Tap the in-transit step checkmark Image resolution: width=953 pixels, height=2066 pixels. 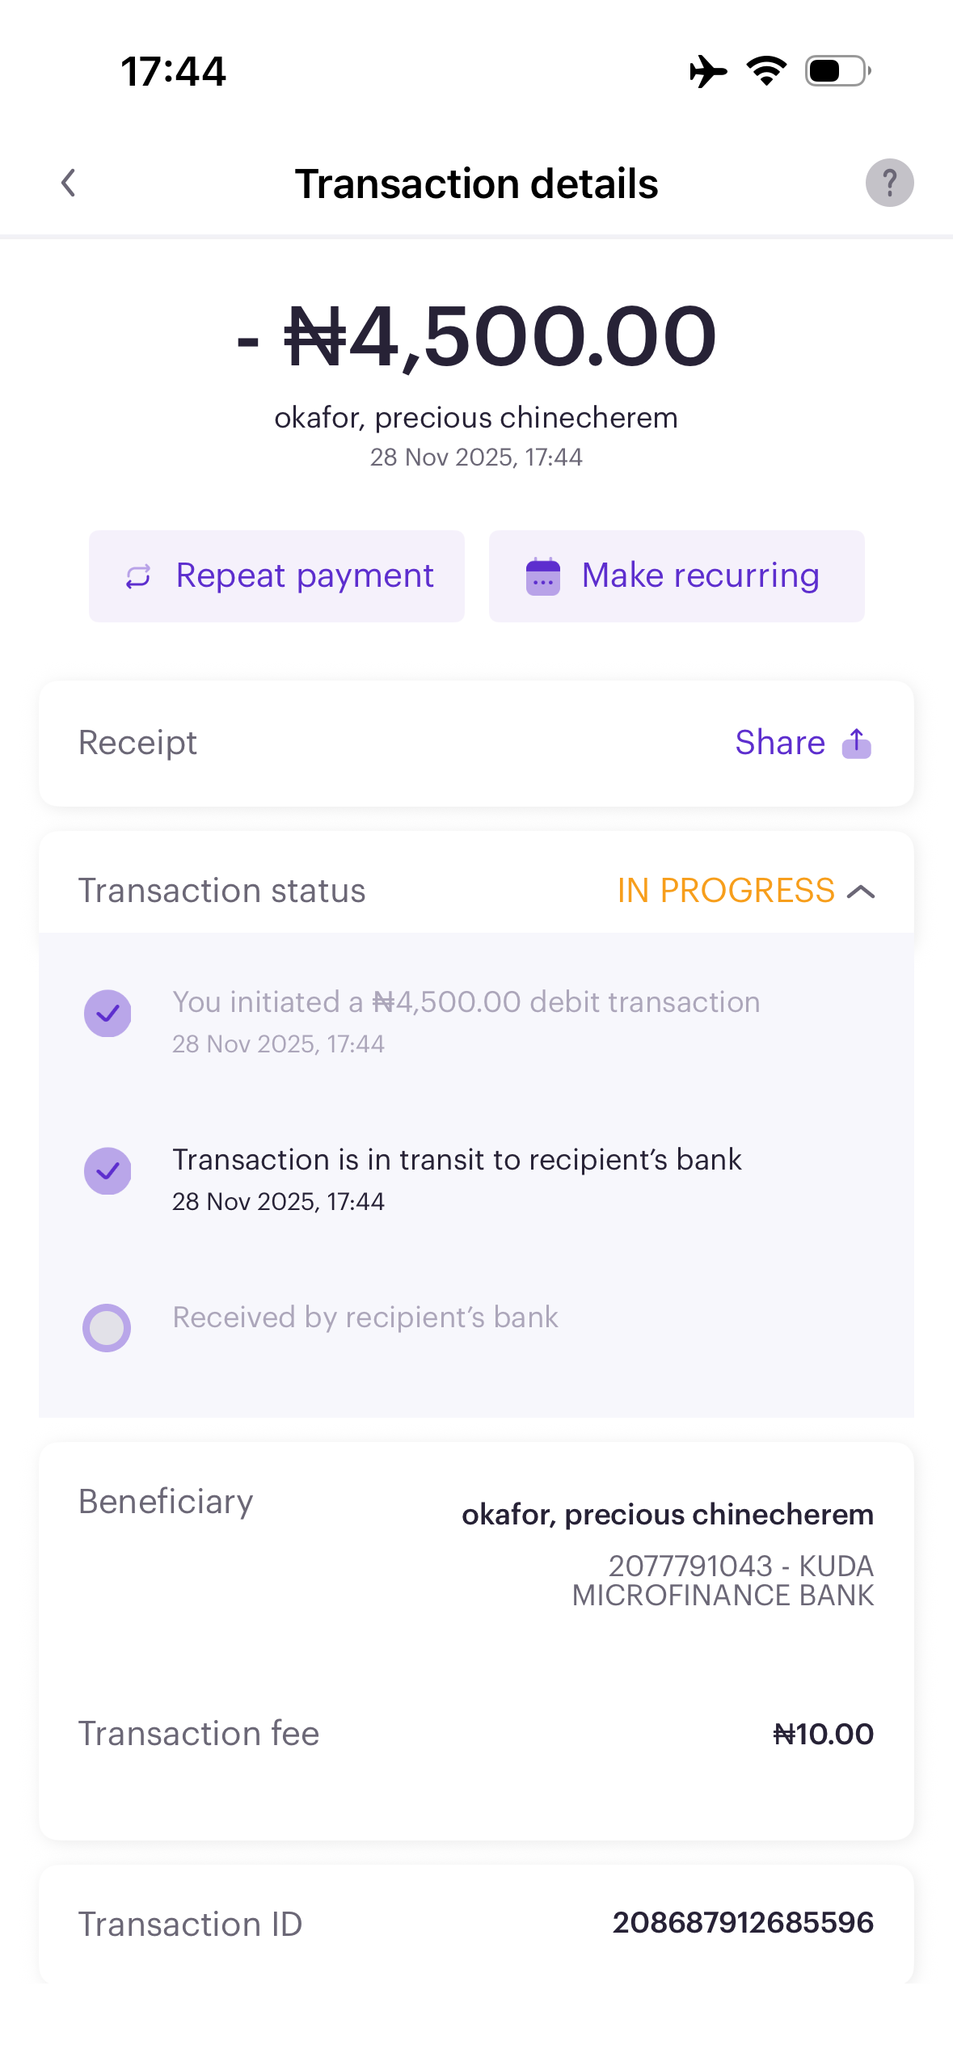coord(108,1170)
